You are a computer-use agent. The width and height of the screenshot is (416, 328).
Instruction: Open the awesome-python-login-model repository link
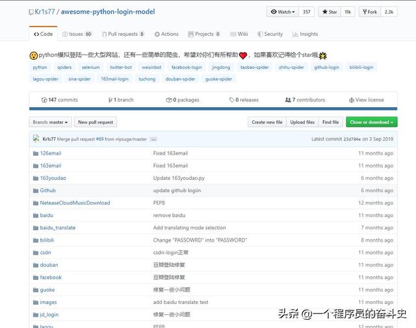coord(108,12)
